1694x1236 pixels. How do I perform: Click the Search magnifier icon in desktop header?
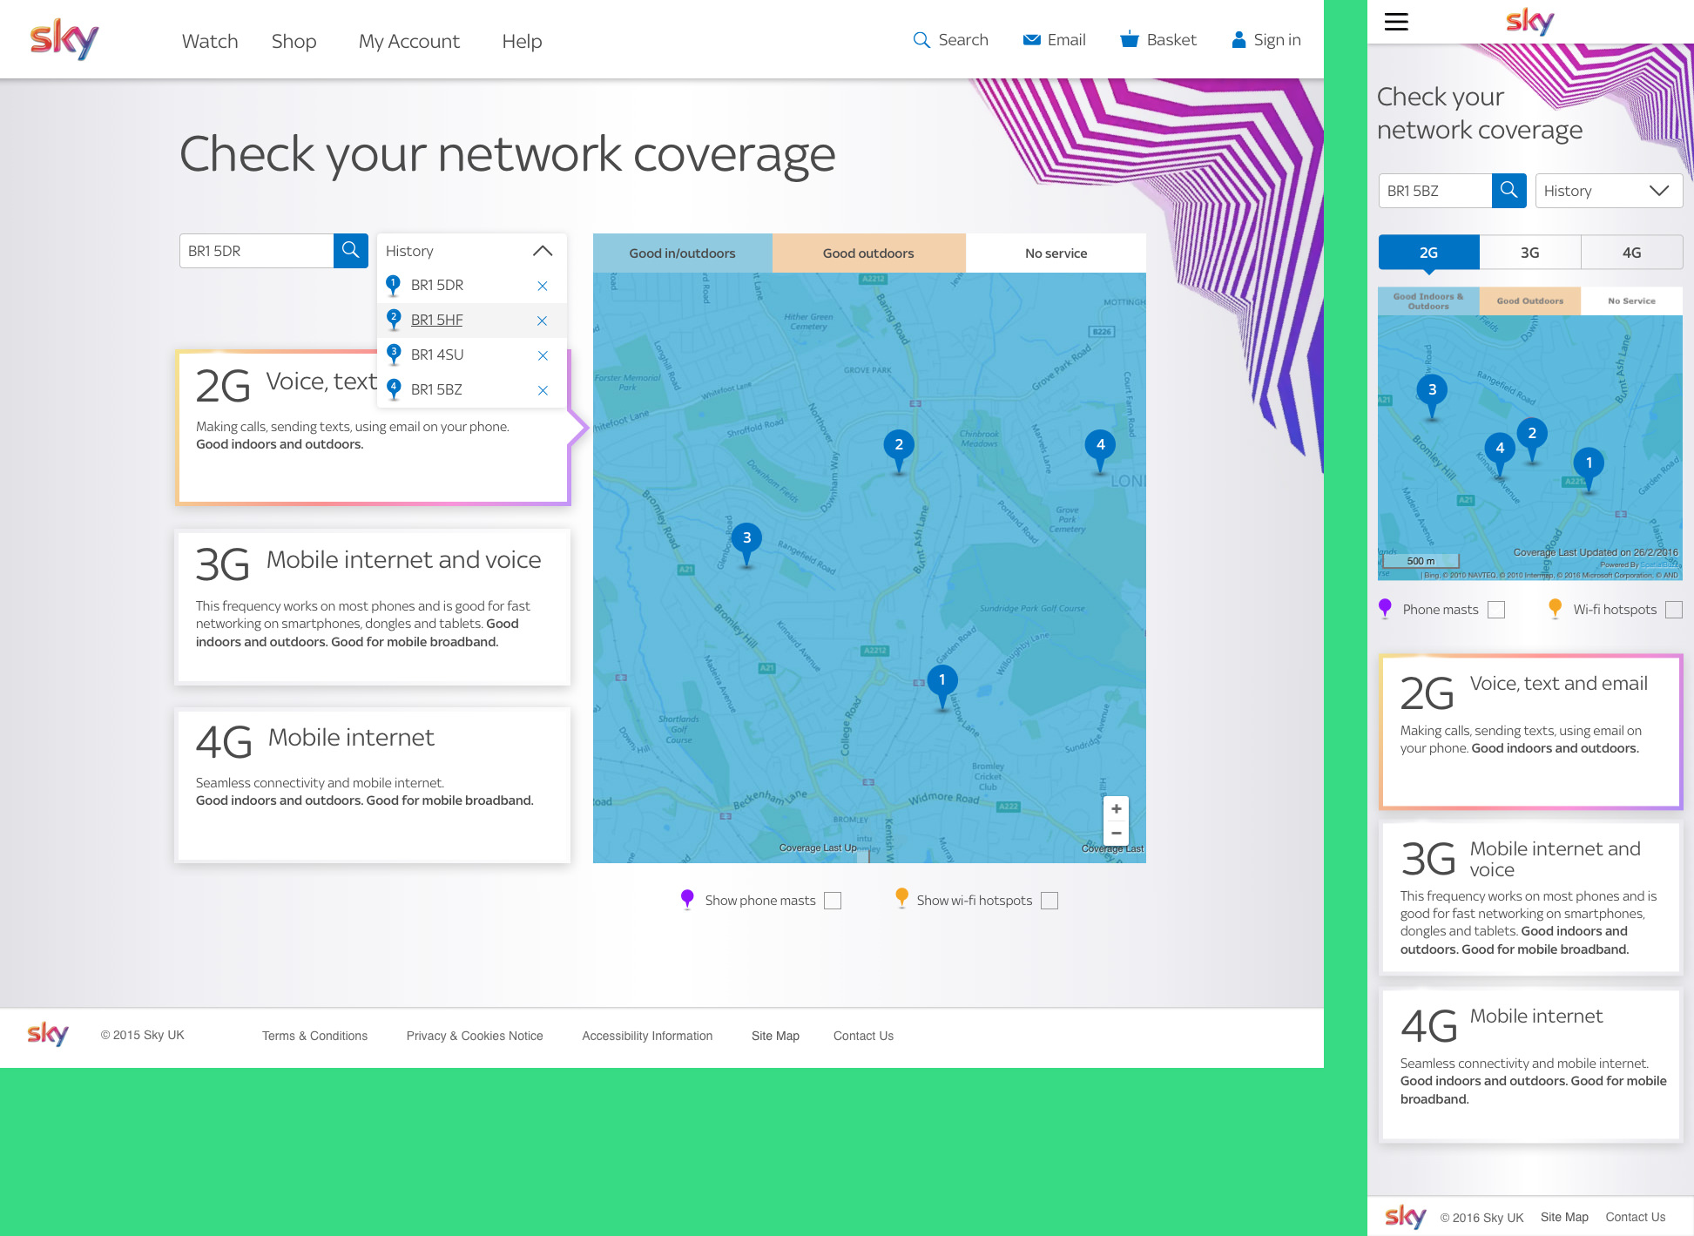tap(921, 40)
